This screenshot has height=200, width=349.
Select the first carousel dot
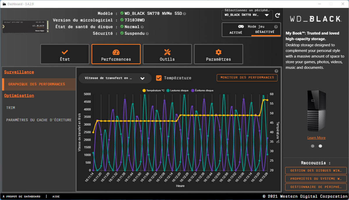313,146
